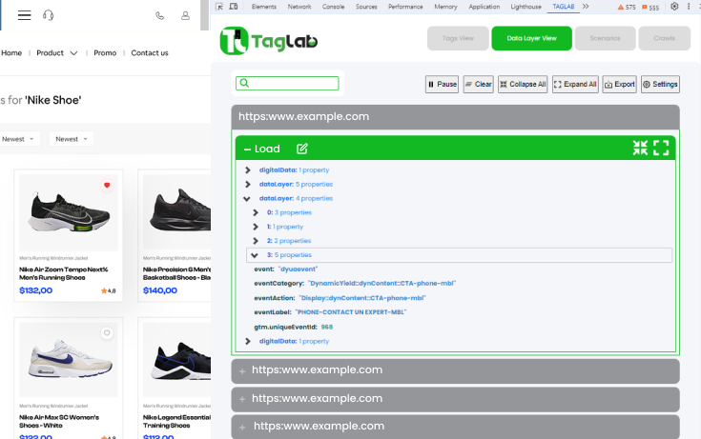Click the Export button
Viewport: 701px width, 439px height.
point(620,85)
